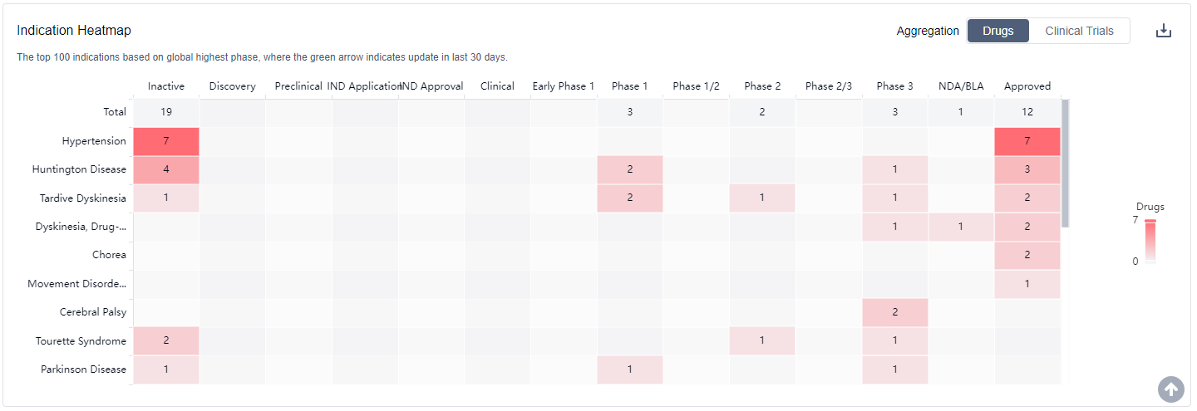The height and width of the screenshot is (411, 1197).
Task: Click the download heatmap icon
Action: [1164, 31]
